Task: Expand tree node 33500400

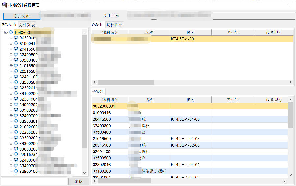Action: 11,60
